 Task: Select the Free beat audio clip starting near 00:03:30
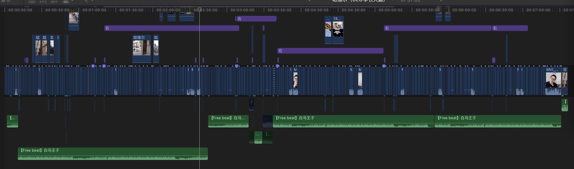tap(353, 121)
